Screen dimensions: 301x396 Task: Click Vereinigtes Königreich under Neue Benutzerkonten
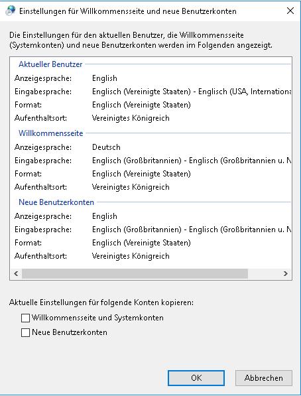pos(131,256)
